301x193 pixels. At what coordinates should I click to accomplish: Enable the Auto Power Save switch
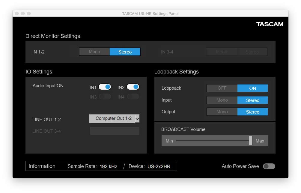coord(269,166)
